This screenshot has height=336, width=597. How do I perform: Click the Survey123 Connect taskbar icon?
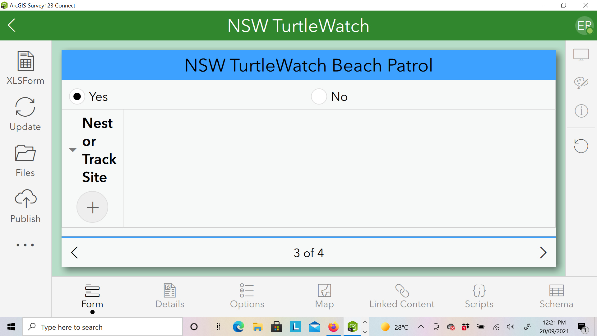click(x=352, y=327)
